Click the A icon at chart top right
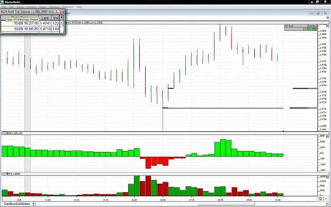 coord(328,17)
